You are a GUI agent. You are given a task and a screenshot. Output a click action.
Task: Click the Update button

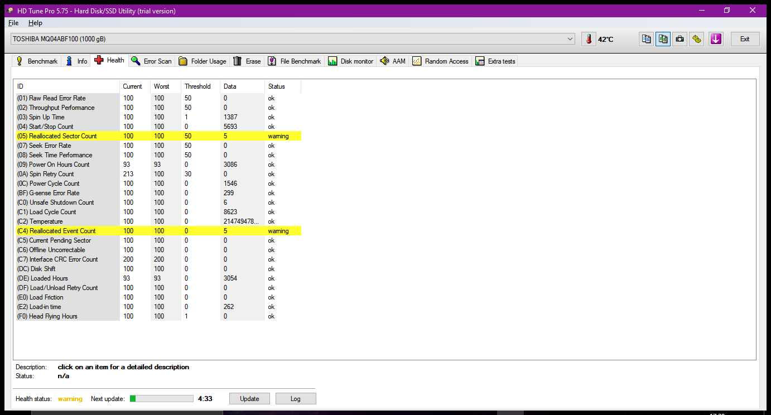[x=249, y=398]
